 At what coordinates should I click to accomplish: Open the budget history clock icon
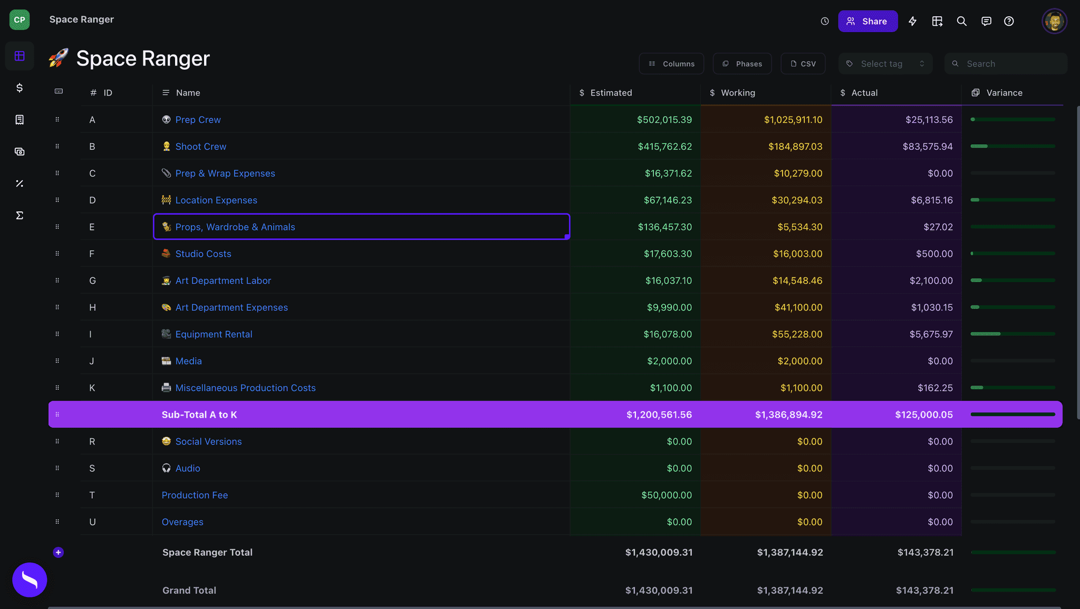point(824,21)
